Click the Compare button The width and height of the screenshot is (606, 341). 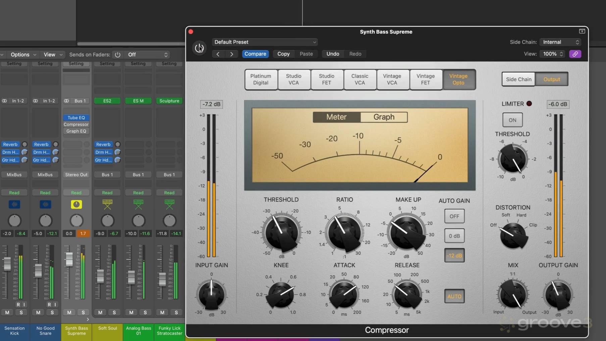(x=255, y=54)
